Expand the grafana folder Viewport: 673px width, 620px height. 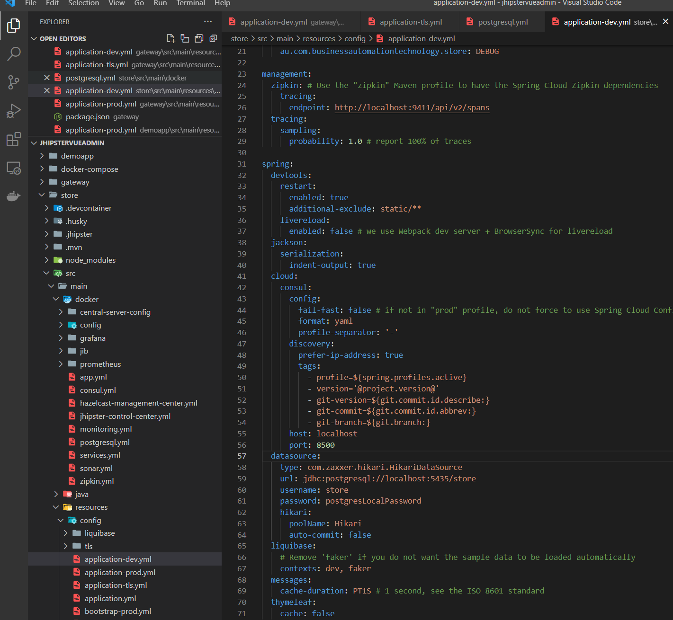[61, 338]
